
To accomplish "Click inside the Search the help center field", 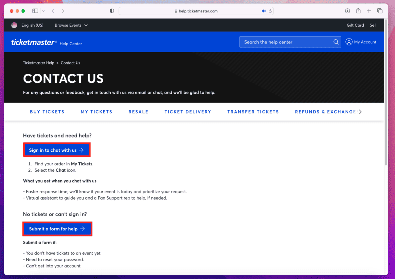I will (286, 42).
